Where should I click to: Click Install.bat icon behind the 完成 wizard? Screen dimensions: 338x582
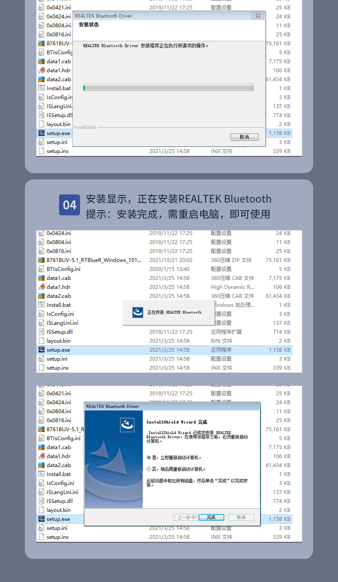coord(42,474)
